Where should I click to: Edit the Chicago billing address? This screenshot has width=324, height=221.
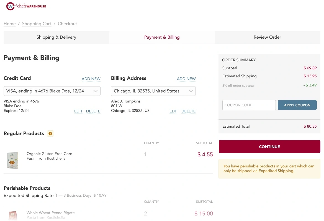174,111
